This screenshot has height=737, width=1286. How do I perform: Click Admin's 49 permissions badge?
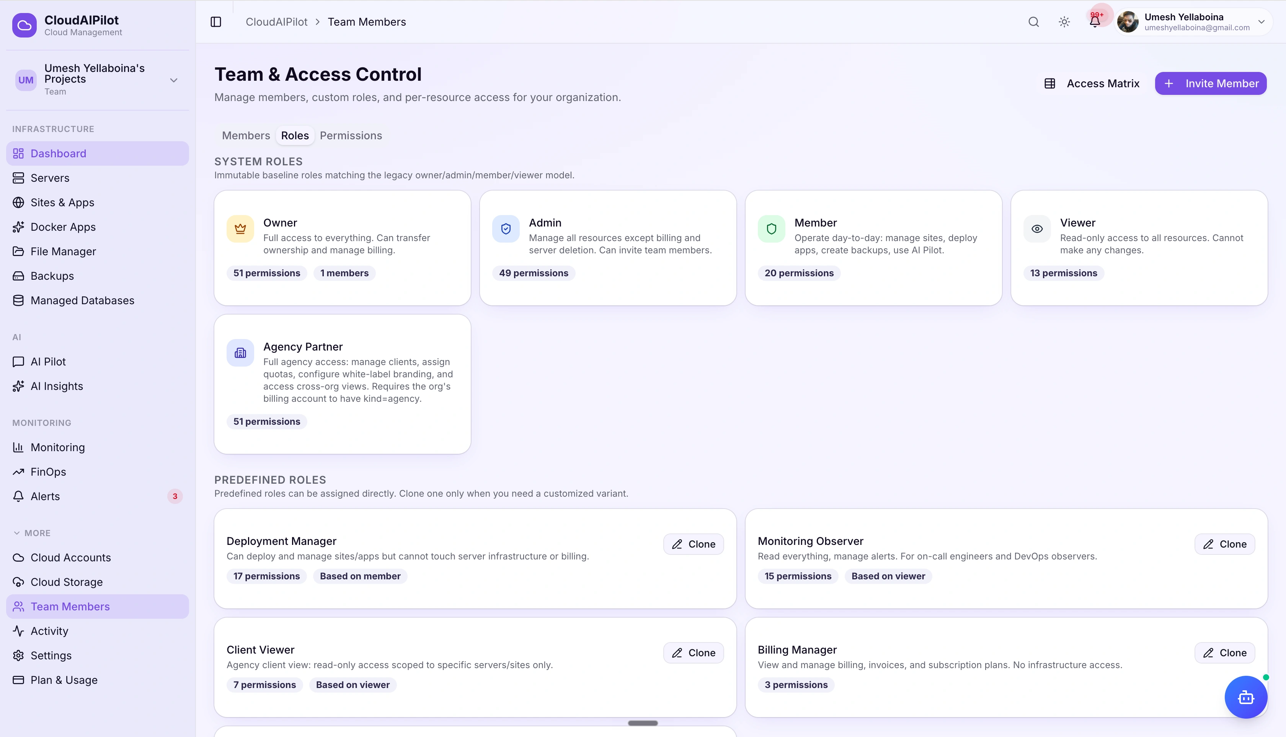coord(534,273)
